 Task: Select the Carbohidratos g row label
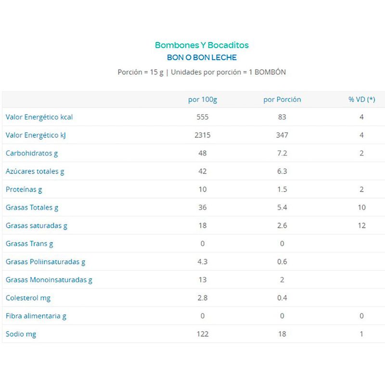tap(32, 154)
